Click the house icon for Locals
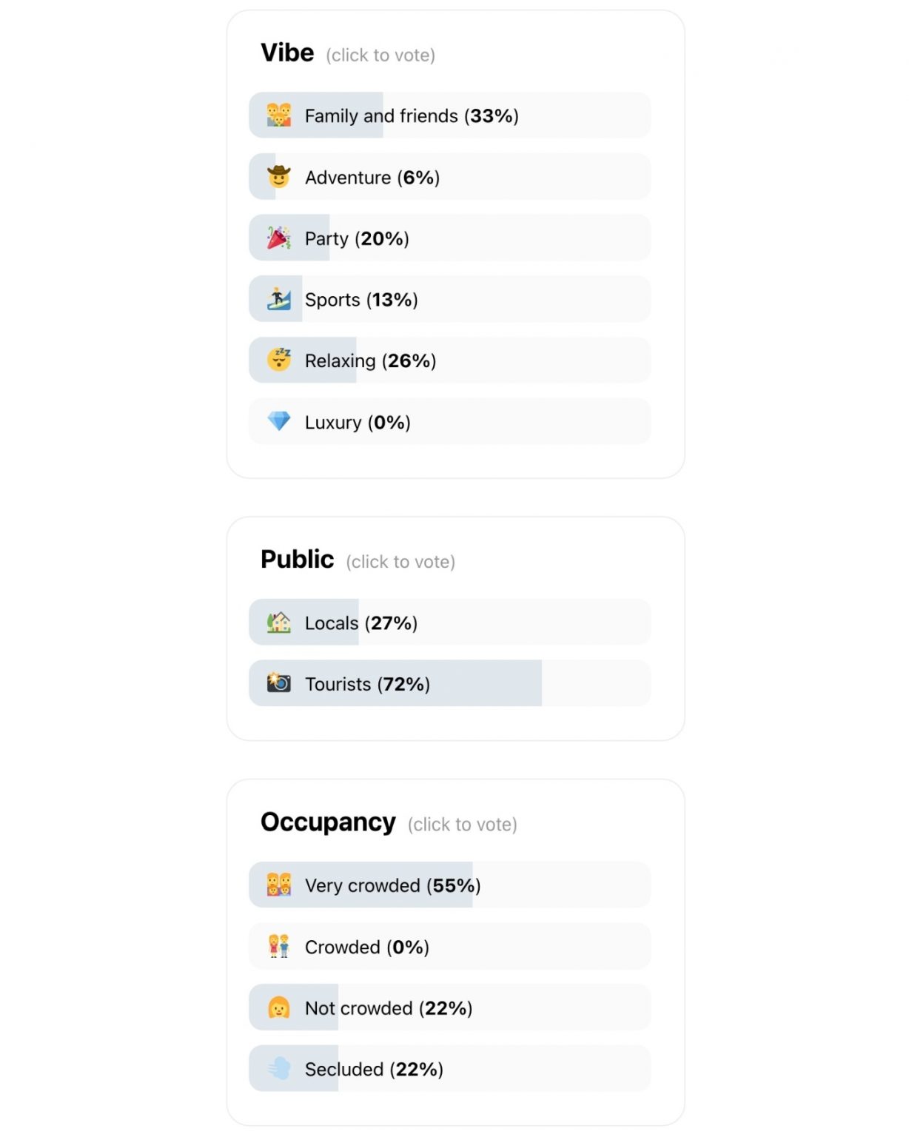 [x=279, y=623]
